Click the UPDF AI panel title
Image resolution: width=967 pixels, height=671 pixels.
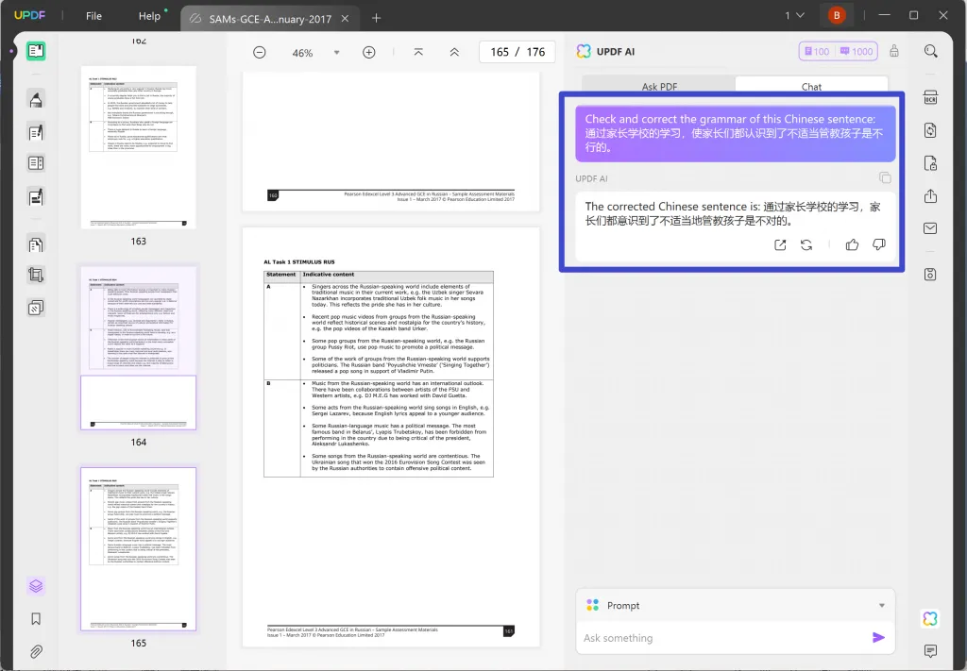click(x=616, y=52)
